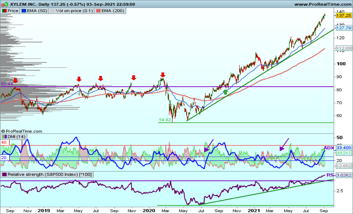Open the EMA (200) legend label
The image size is (353, 214).
(x=113, y=11)
